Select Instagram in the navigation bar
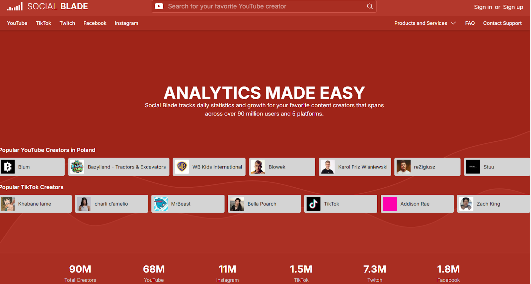Image resolution: width=531 pixels, height=284 pixels. point(126,23)
